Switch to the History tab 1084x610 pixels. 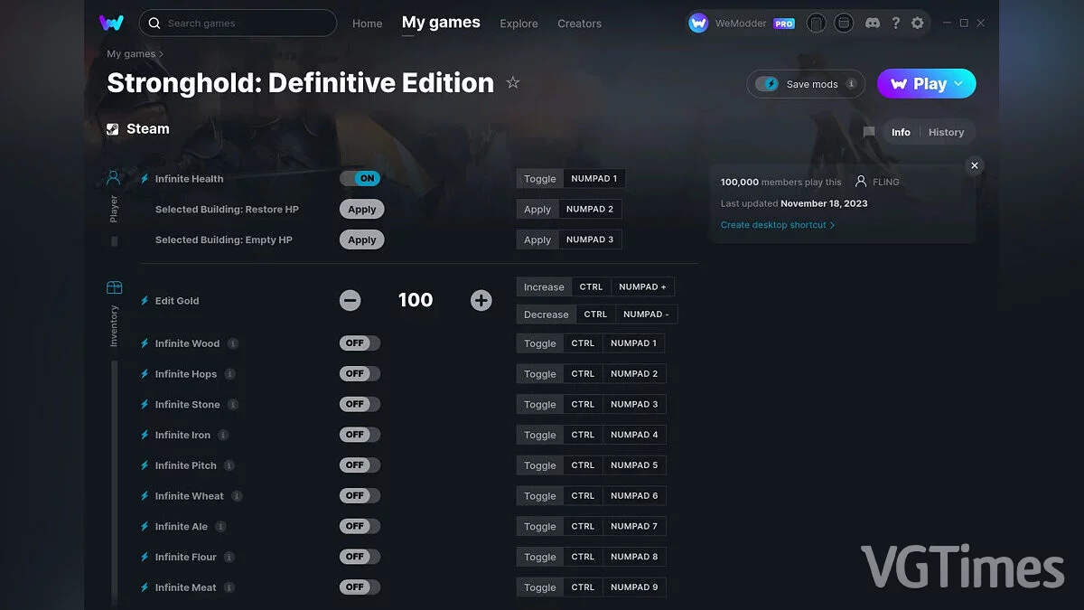946,132
